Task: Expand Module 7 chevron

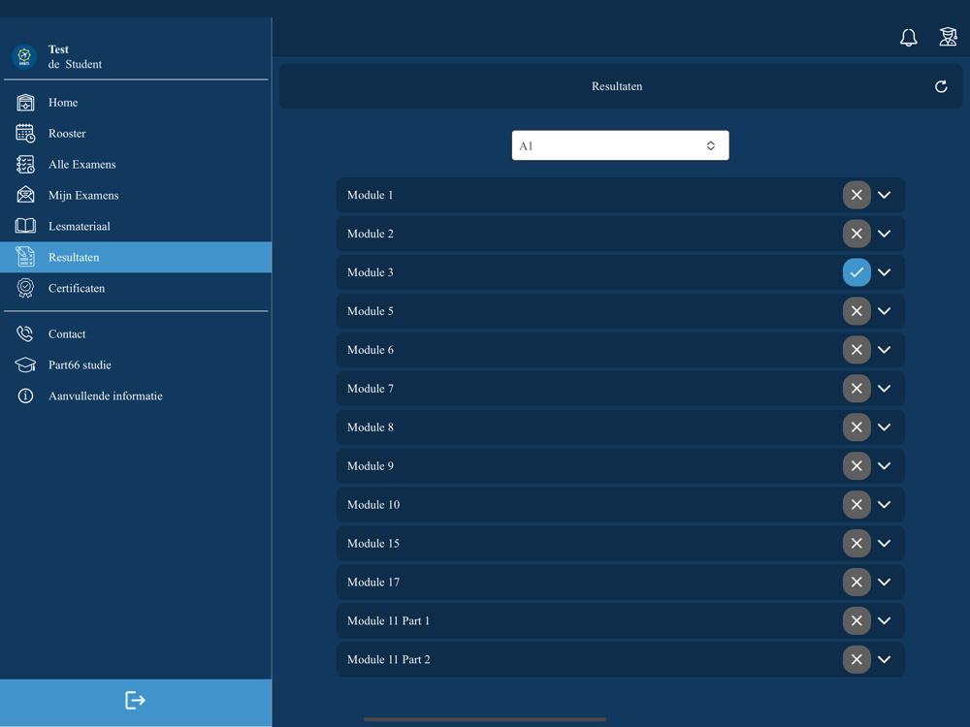Action: tap(885, 389)
